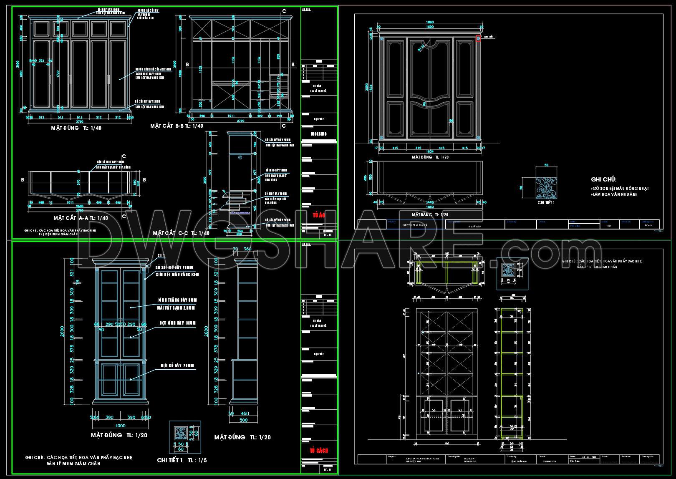The width and height of the screenshot is (676, 479).
Task: Click the red detail marker square on wardrobe corner
Action: coord(478,38)
